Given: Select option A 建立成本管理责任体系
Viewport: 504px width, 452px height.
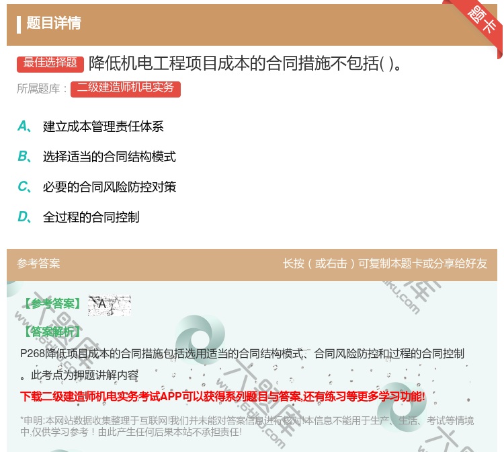Looking at the screenshot, I should click(x=103, y=126).
